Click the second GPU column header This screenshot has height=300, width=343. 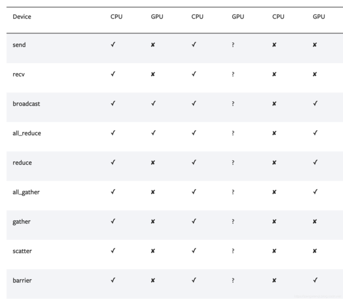point(238,17)
